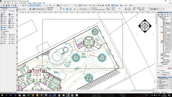Open Firefox from the taskbar

tap(33, 95)
